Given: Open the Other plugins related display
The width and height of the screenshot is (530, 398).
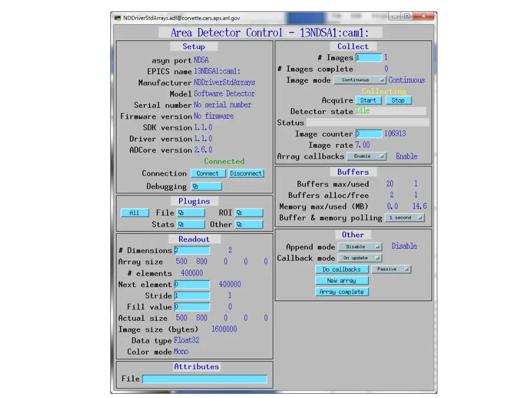Looking at the screenshot, I should [x=248, y=224].
